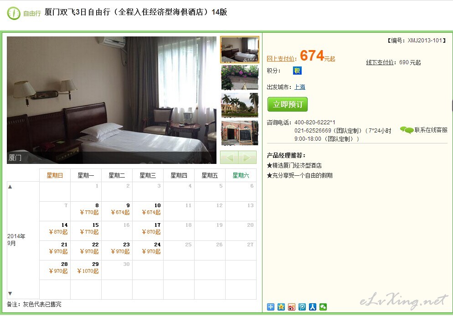
Task: Go to next month with down arrow
Action: [x=10, y=294]
